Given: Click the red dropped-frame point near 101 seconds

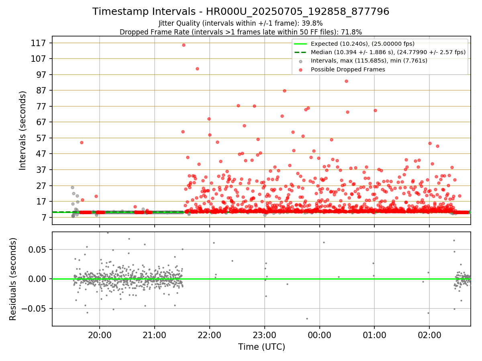Looking at the screenshot, I should 197,69.
